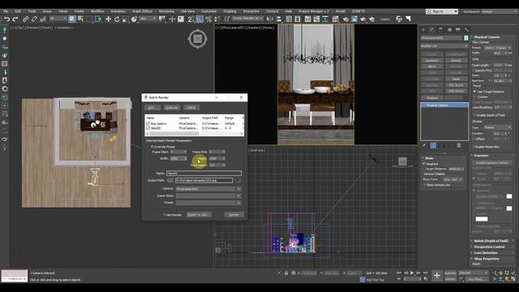Viewport: 519px width, 292px height.
Task: Open the Customize menu
Action: coord(209,11)
